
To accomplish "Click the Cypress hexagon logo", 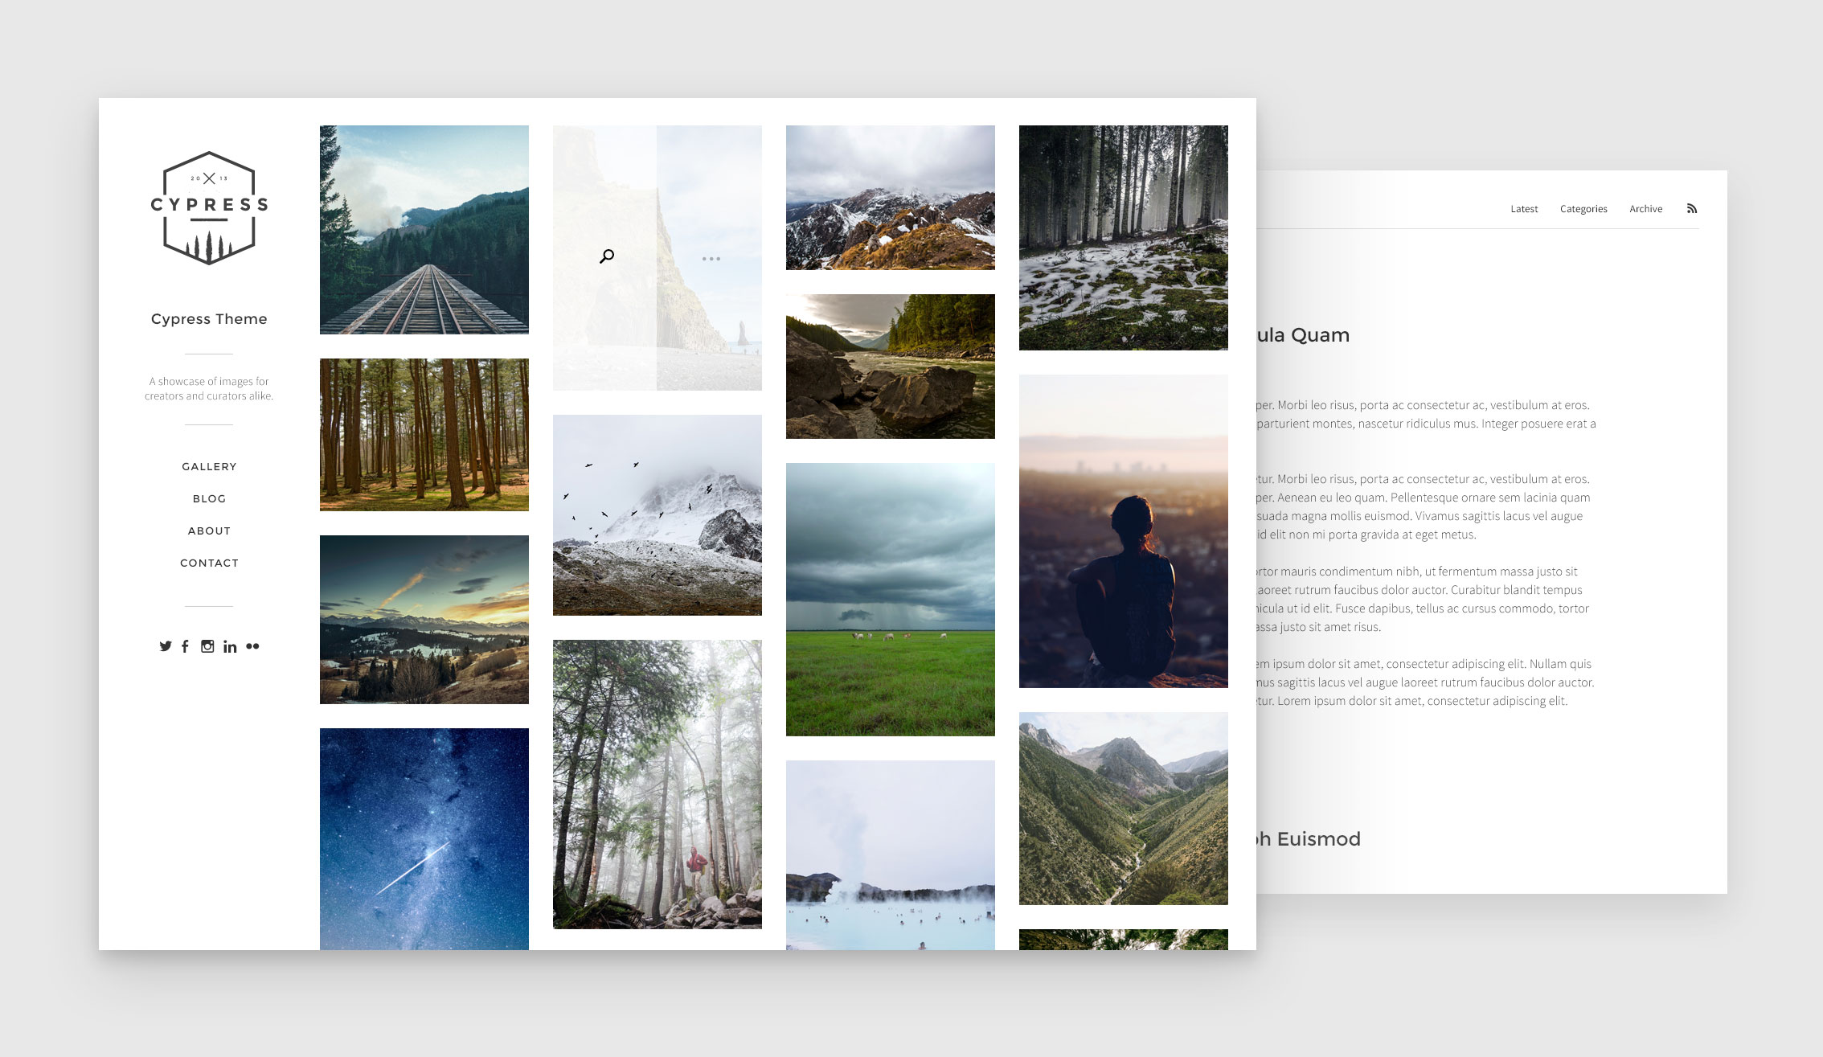I will pyautogui.click(x=209, y=208).
